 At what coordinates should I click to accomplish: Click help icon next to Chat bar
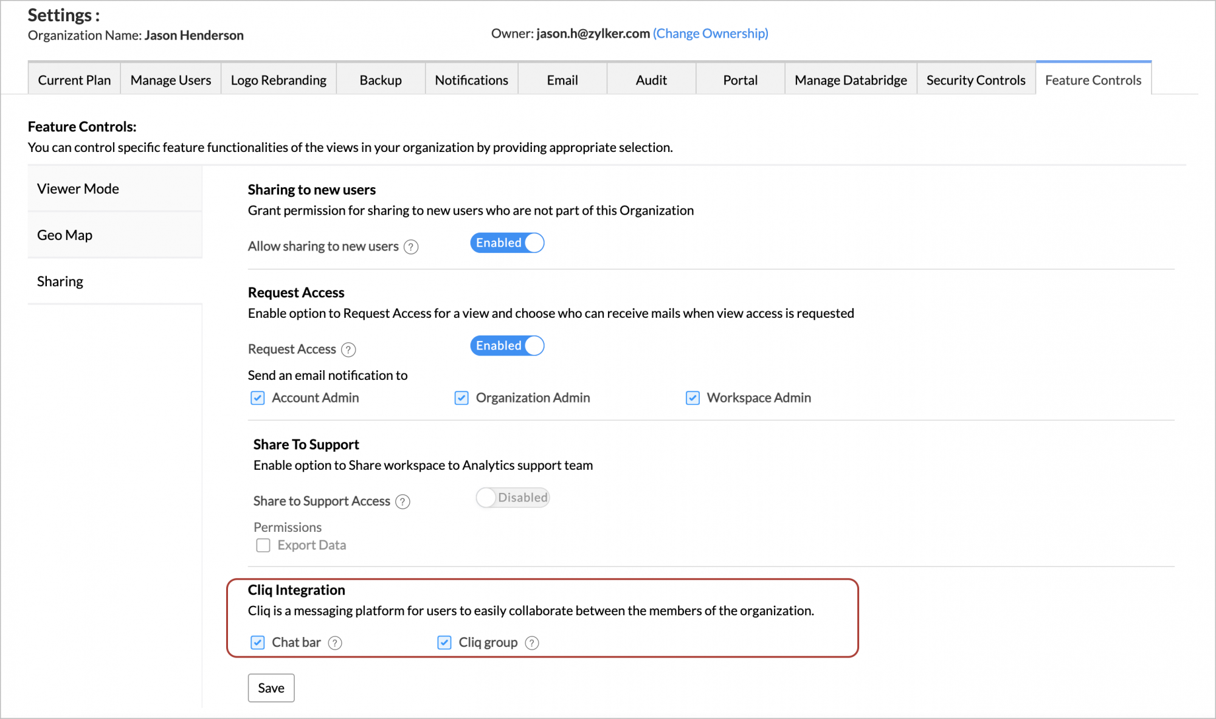tap(335, 643)
